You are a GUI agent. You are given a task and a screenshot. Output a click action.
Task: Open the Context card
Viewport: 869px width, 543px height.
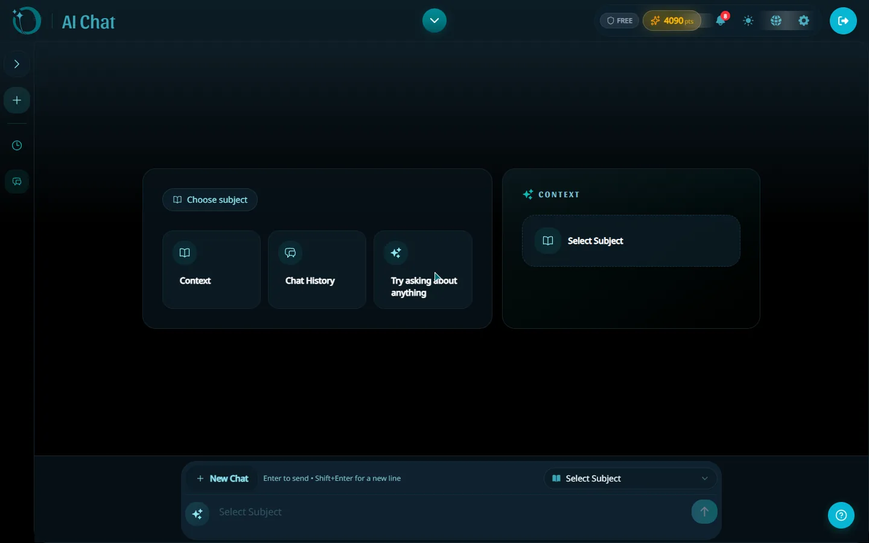coord(211,270)
